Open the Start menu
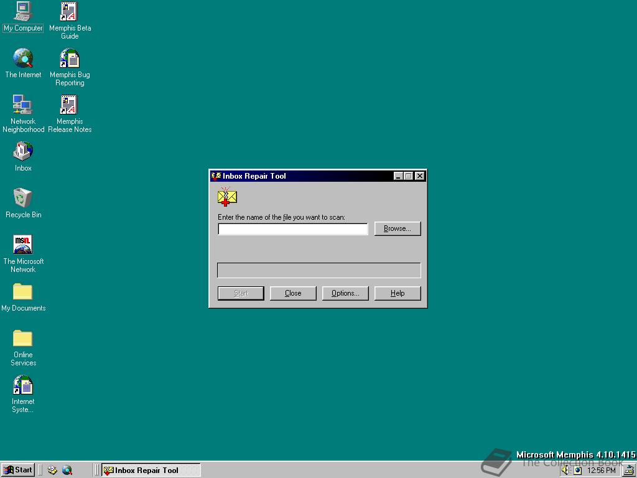Viewport: 637px width, 478px height. 17,471
